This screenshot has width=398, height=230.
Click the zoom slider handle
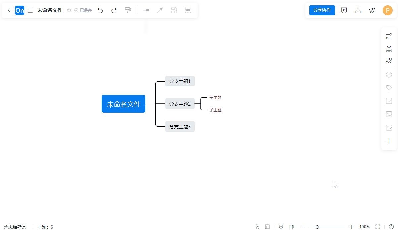click(317, 227)
